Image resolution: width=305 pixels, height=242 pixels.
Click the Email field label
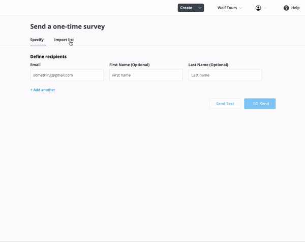[x=36, y=65]
